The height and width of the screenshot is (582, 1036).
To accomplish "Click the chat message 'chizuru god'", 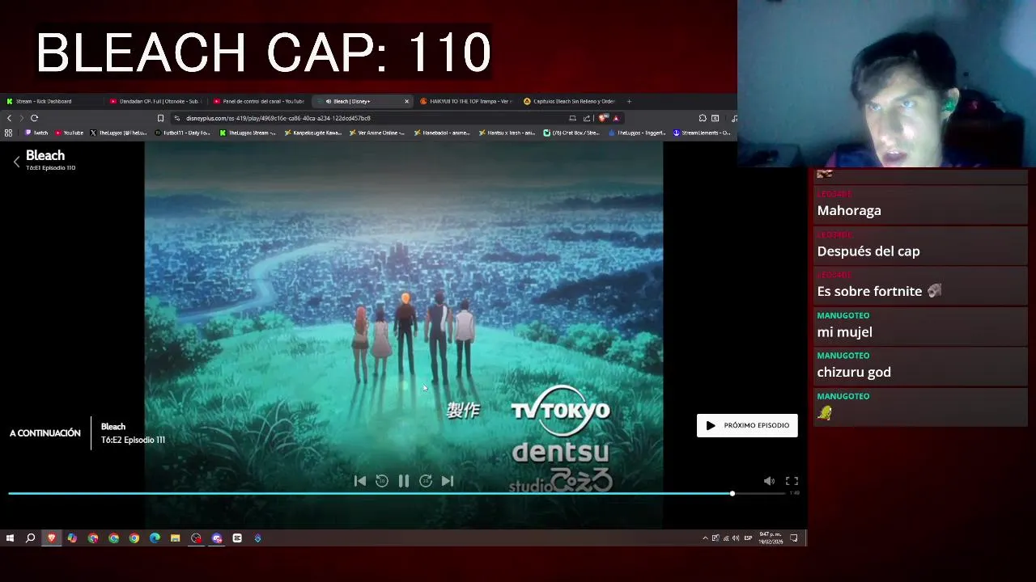I will point(854,372).
